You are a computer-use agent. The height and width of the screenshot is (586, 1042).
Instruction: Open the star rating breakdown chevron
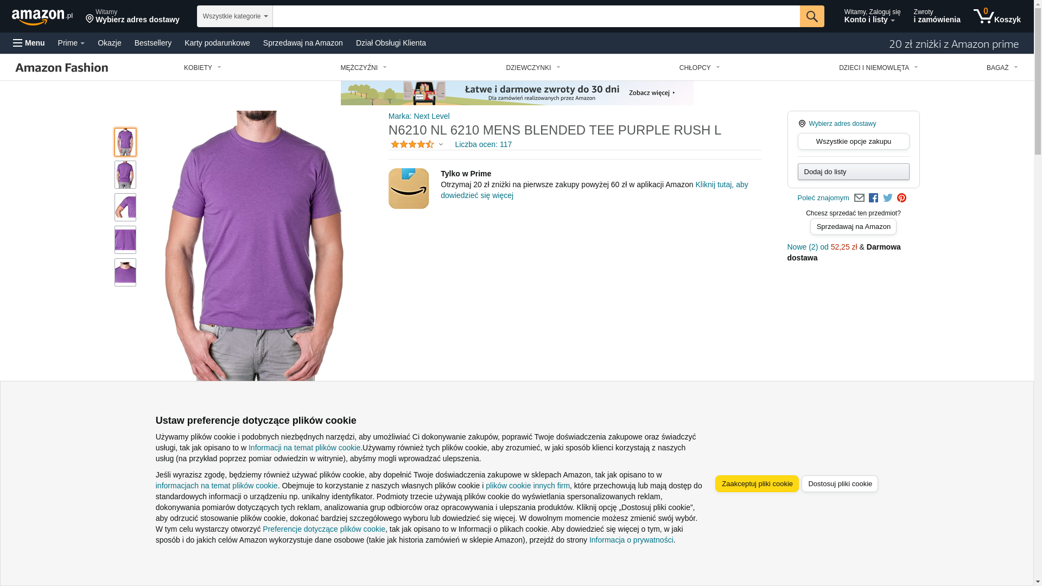(441, 145)
